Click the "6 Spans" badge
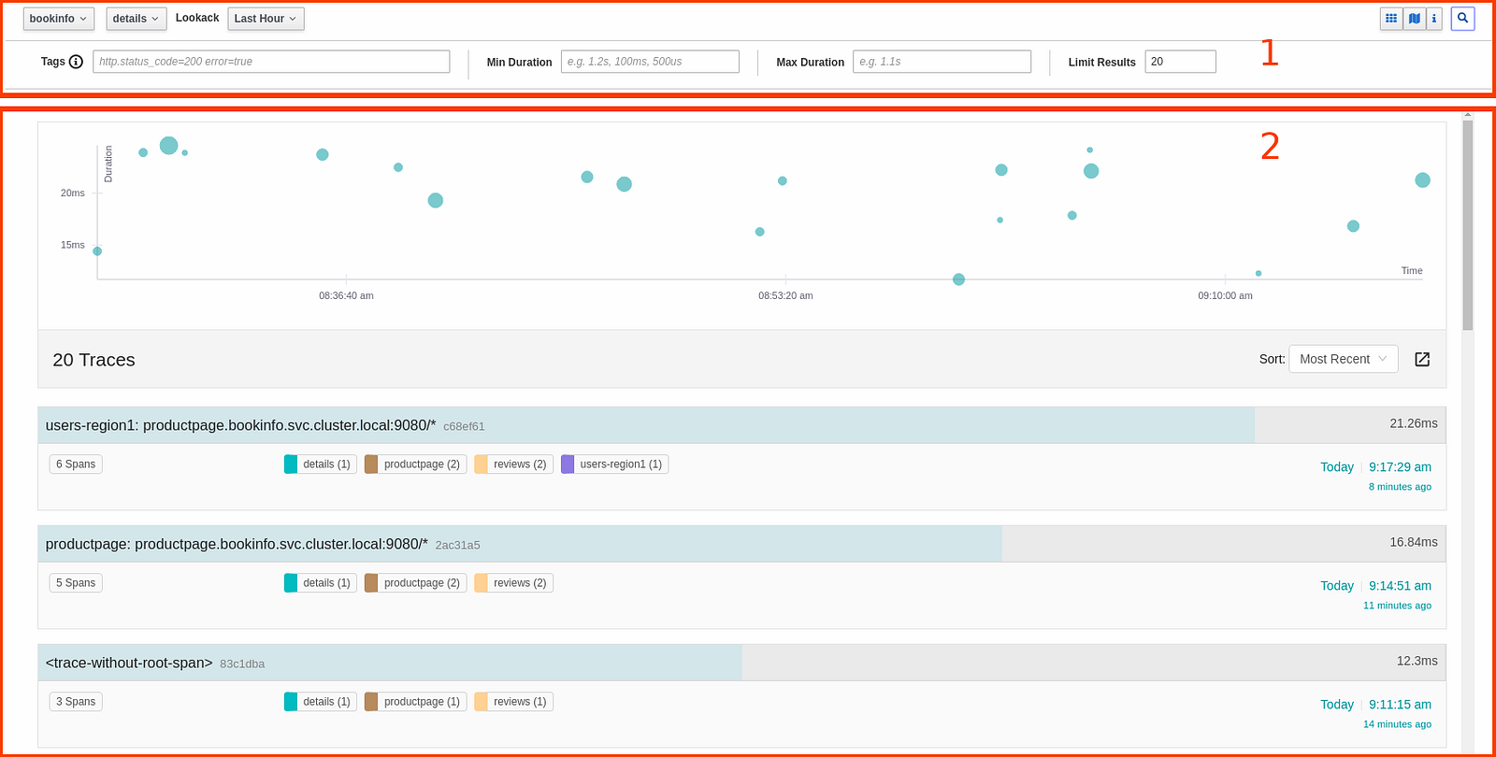Viewport: 1496px width, 757px height. pyautogui.click(x=76, y=464)
